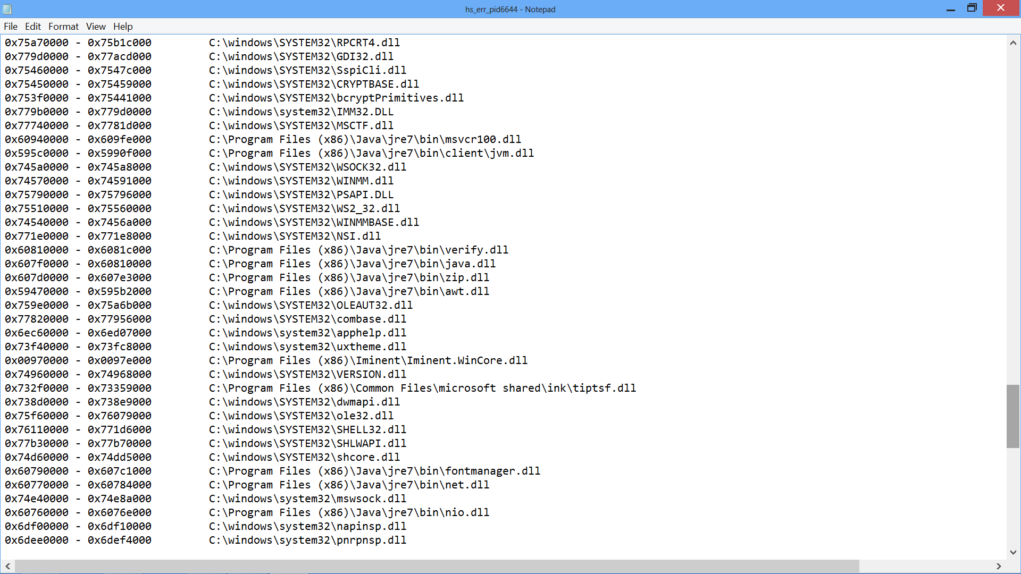
Task: Click the horizontal scrollbar thumb
Action: [436, 567]
